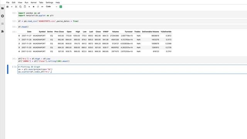
Task: Click the High column header
Action: point(78,32)
